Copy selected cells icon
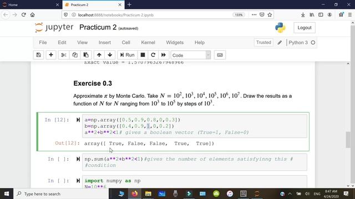 tap(75, 55)
